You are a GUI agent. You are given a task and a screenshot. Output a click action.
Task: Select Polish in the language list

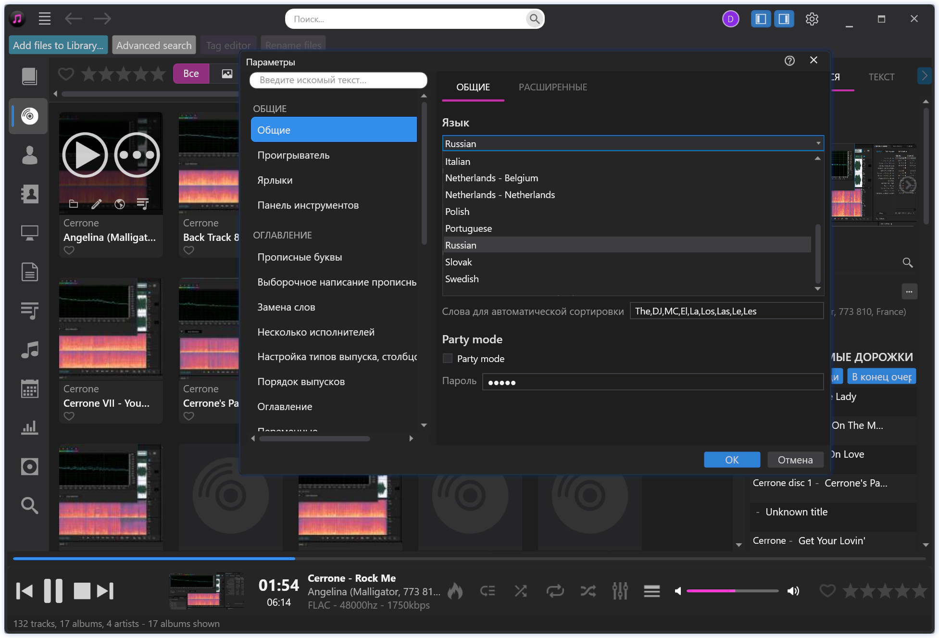pos(457,212)
